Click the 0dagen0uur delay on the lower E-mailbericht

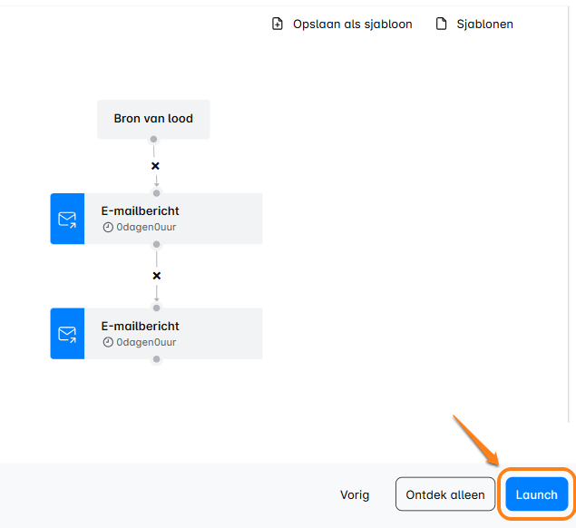coord(146,343)
